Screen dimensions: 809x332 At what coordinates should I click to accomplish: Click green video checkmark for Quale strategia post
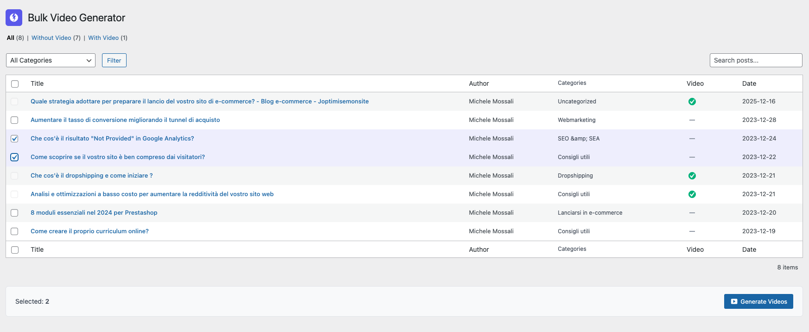(x=692, y=102)
